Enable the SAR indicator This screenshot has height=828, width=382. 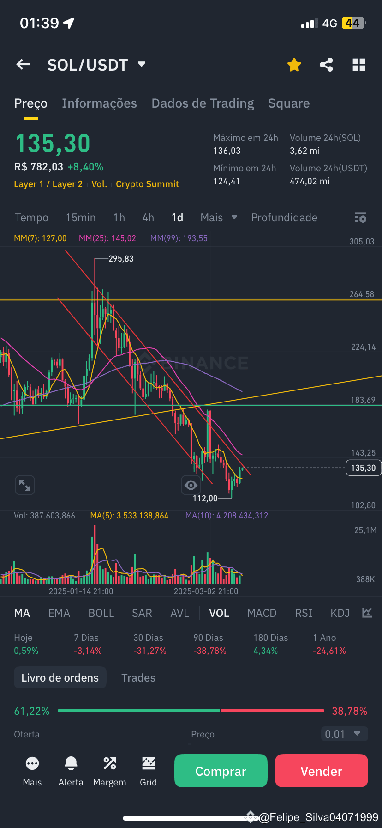click(x=142, y=613)
